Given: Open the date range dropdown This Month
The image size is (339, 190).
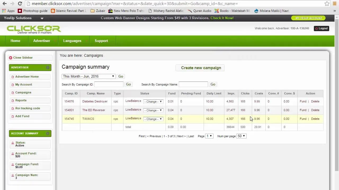Looking at the screenshot, I should coord(88,76).
